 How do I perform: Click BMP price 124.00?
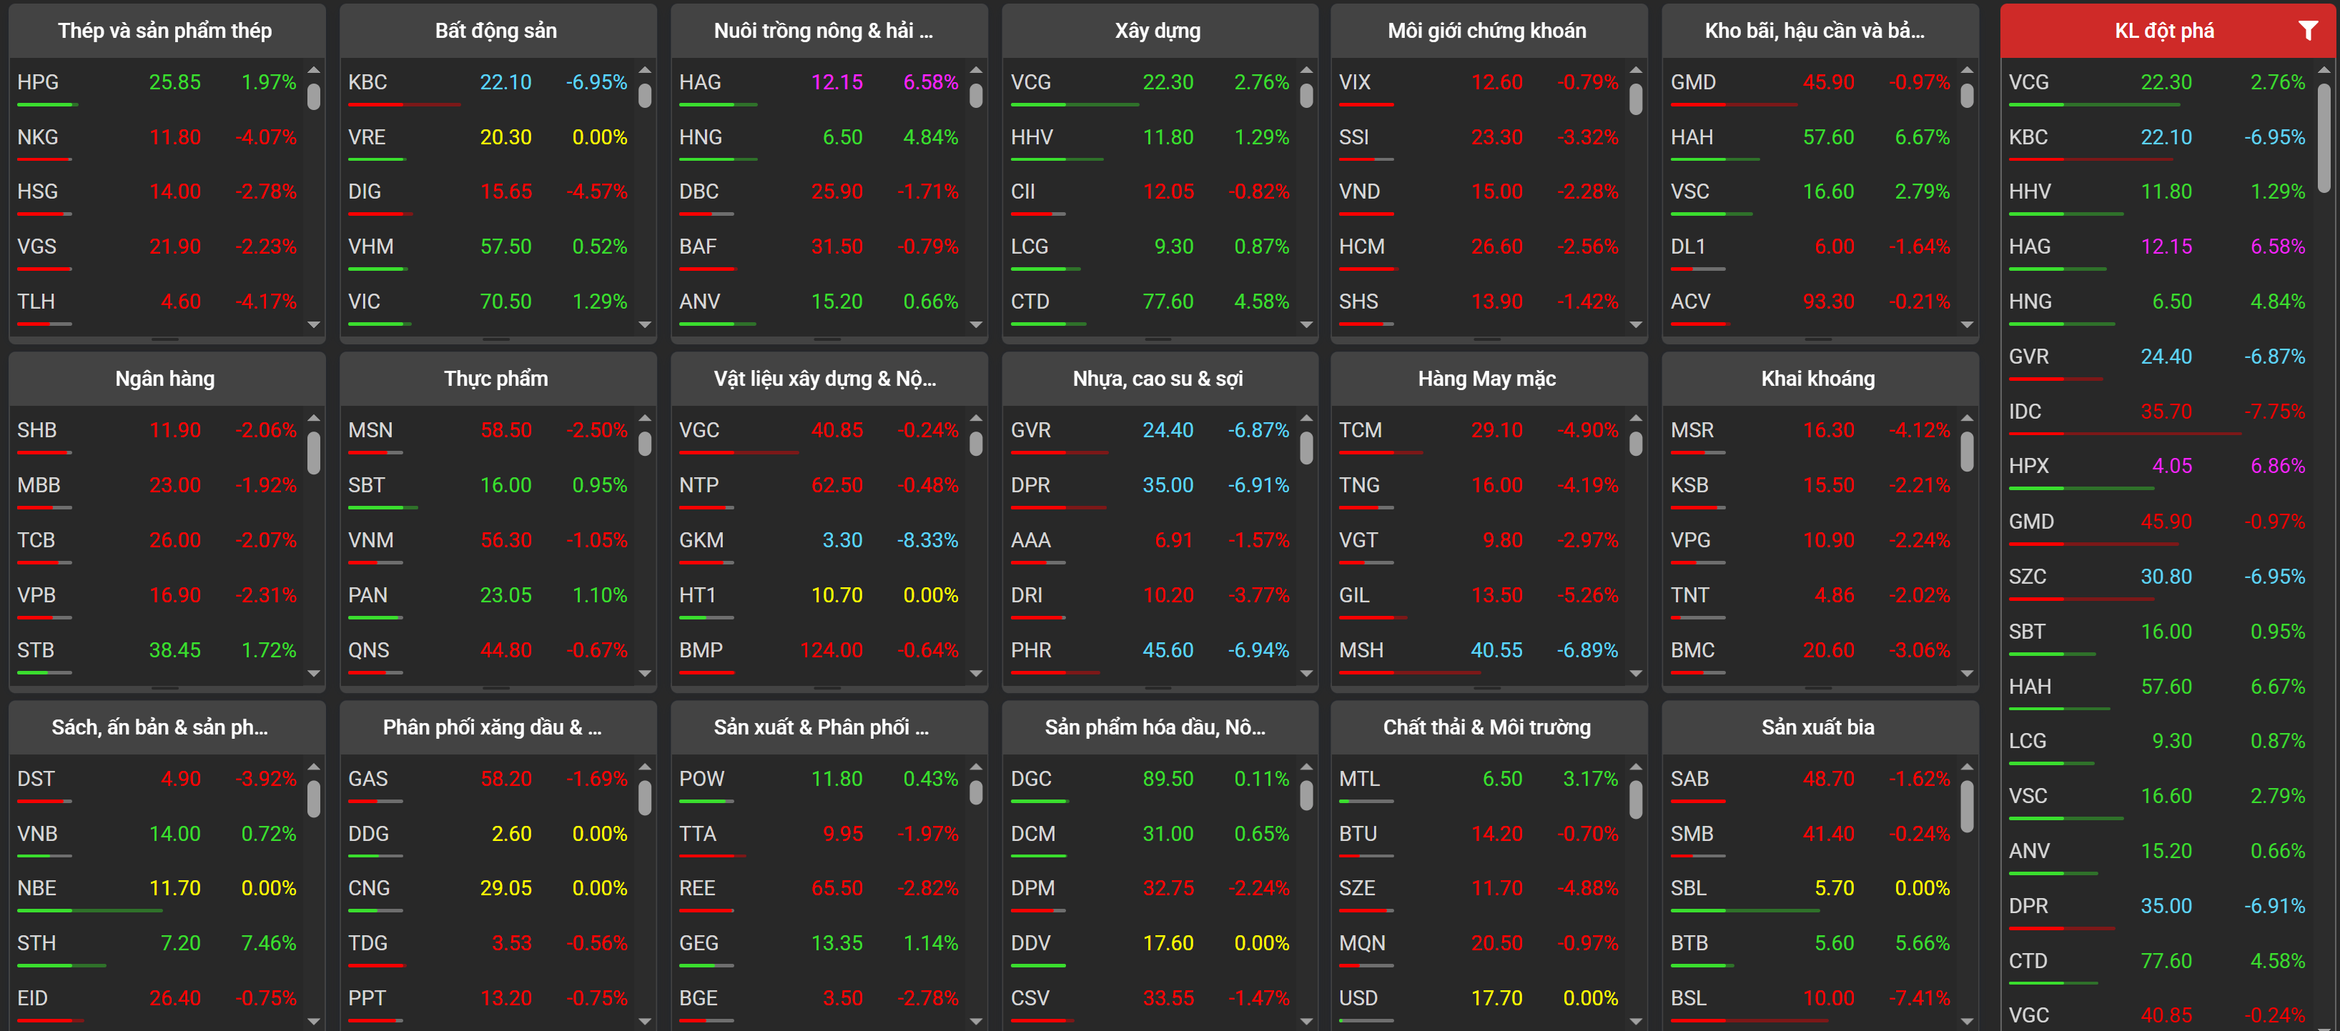[831, 651]
